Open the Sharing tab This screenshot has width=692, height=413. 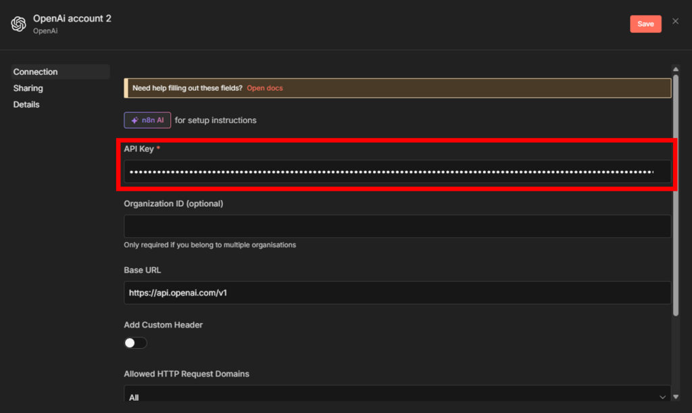point(28,88)
